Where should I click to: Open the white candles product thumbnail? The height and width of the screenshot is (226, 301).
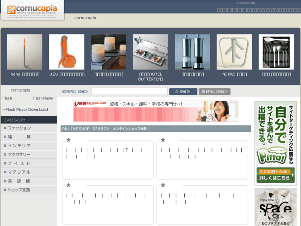click(x=108, y=52)
